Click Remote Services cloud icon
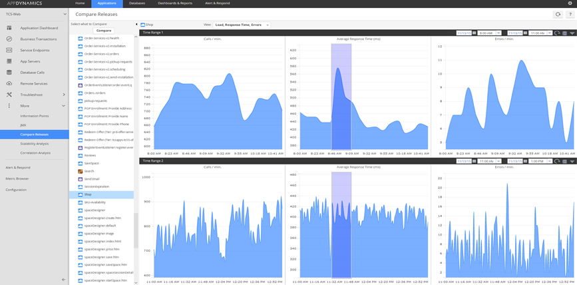The height and width of the screenshot is (285, 577). tap(9, 84)
